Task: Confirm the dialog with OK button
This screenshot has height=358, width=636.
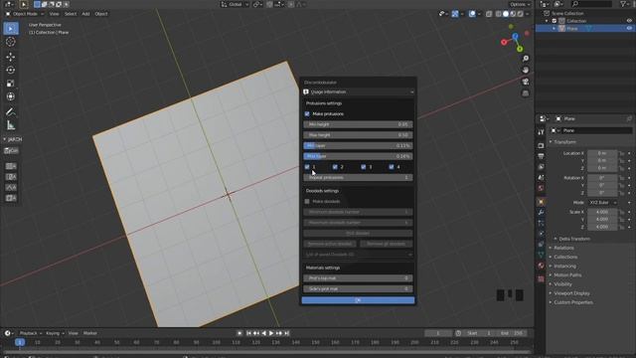Action: coord(358,300)
